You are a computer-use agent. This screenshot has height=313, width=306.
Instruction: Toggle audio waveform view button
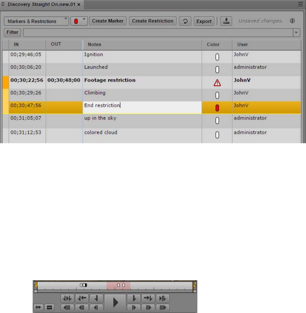pos(38,308)
